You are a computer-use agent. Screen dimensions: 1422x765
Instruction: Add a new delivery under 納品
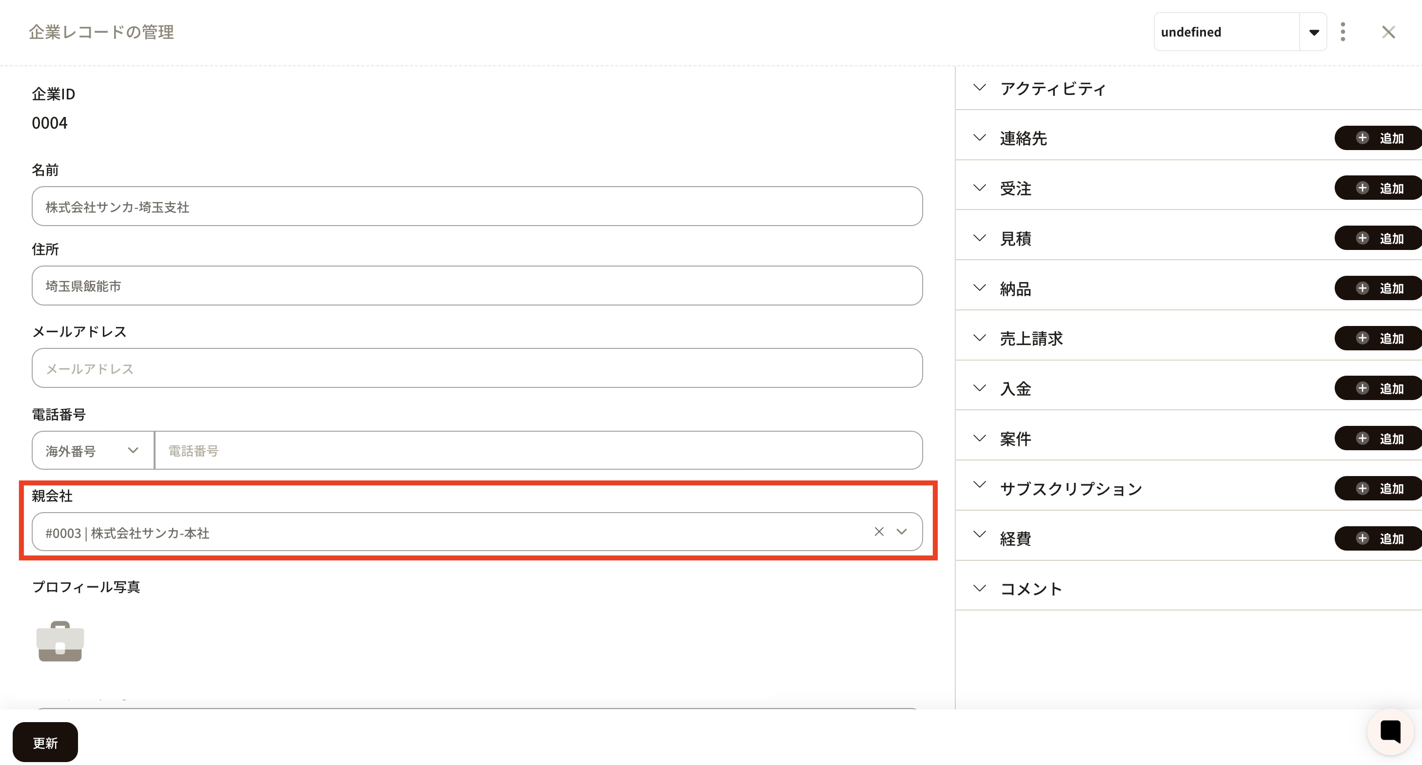[x=1379, y=288]
